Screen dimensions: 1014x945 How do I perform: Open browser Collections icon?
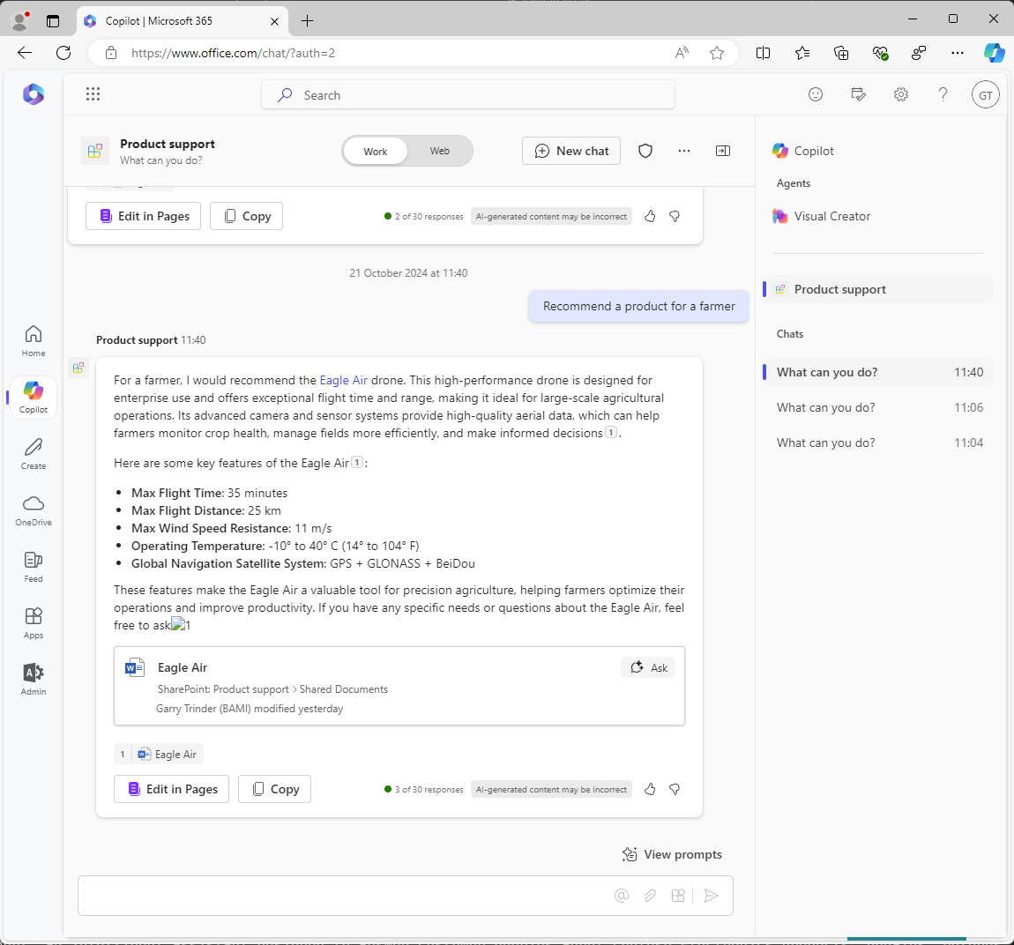point(840,53)
